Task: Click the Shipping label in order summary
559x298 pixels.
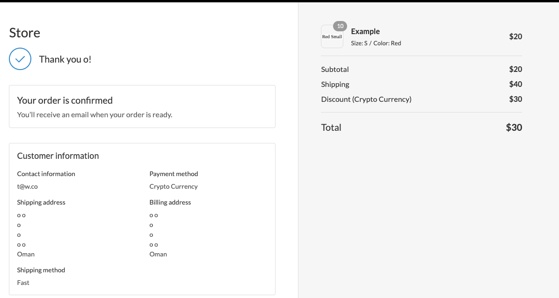Action: point(335,85)
